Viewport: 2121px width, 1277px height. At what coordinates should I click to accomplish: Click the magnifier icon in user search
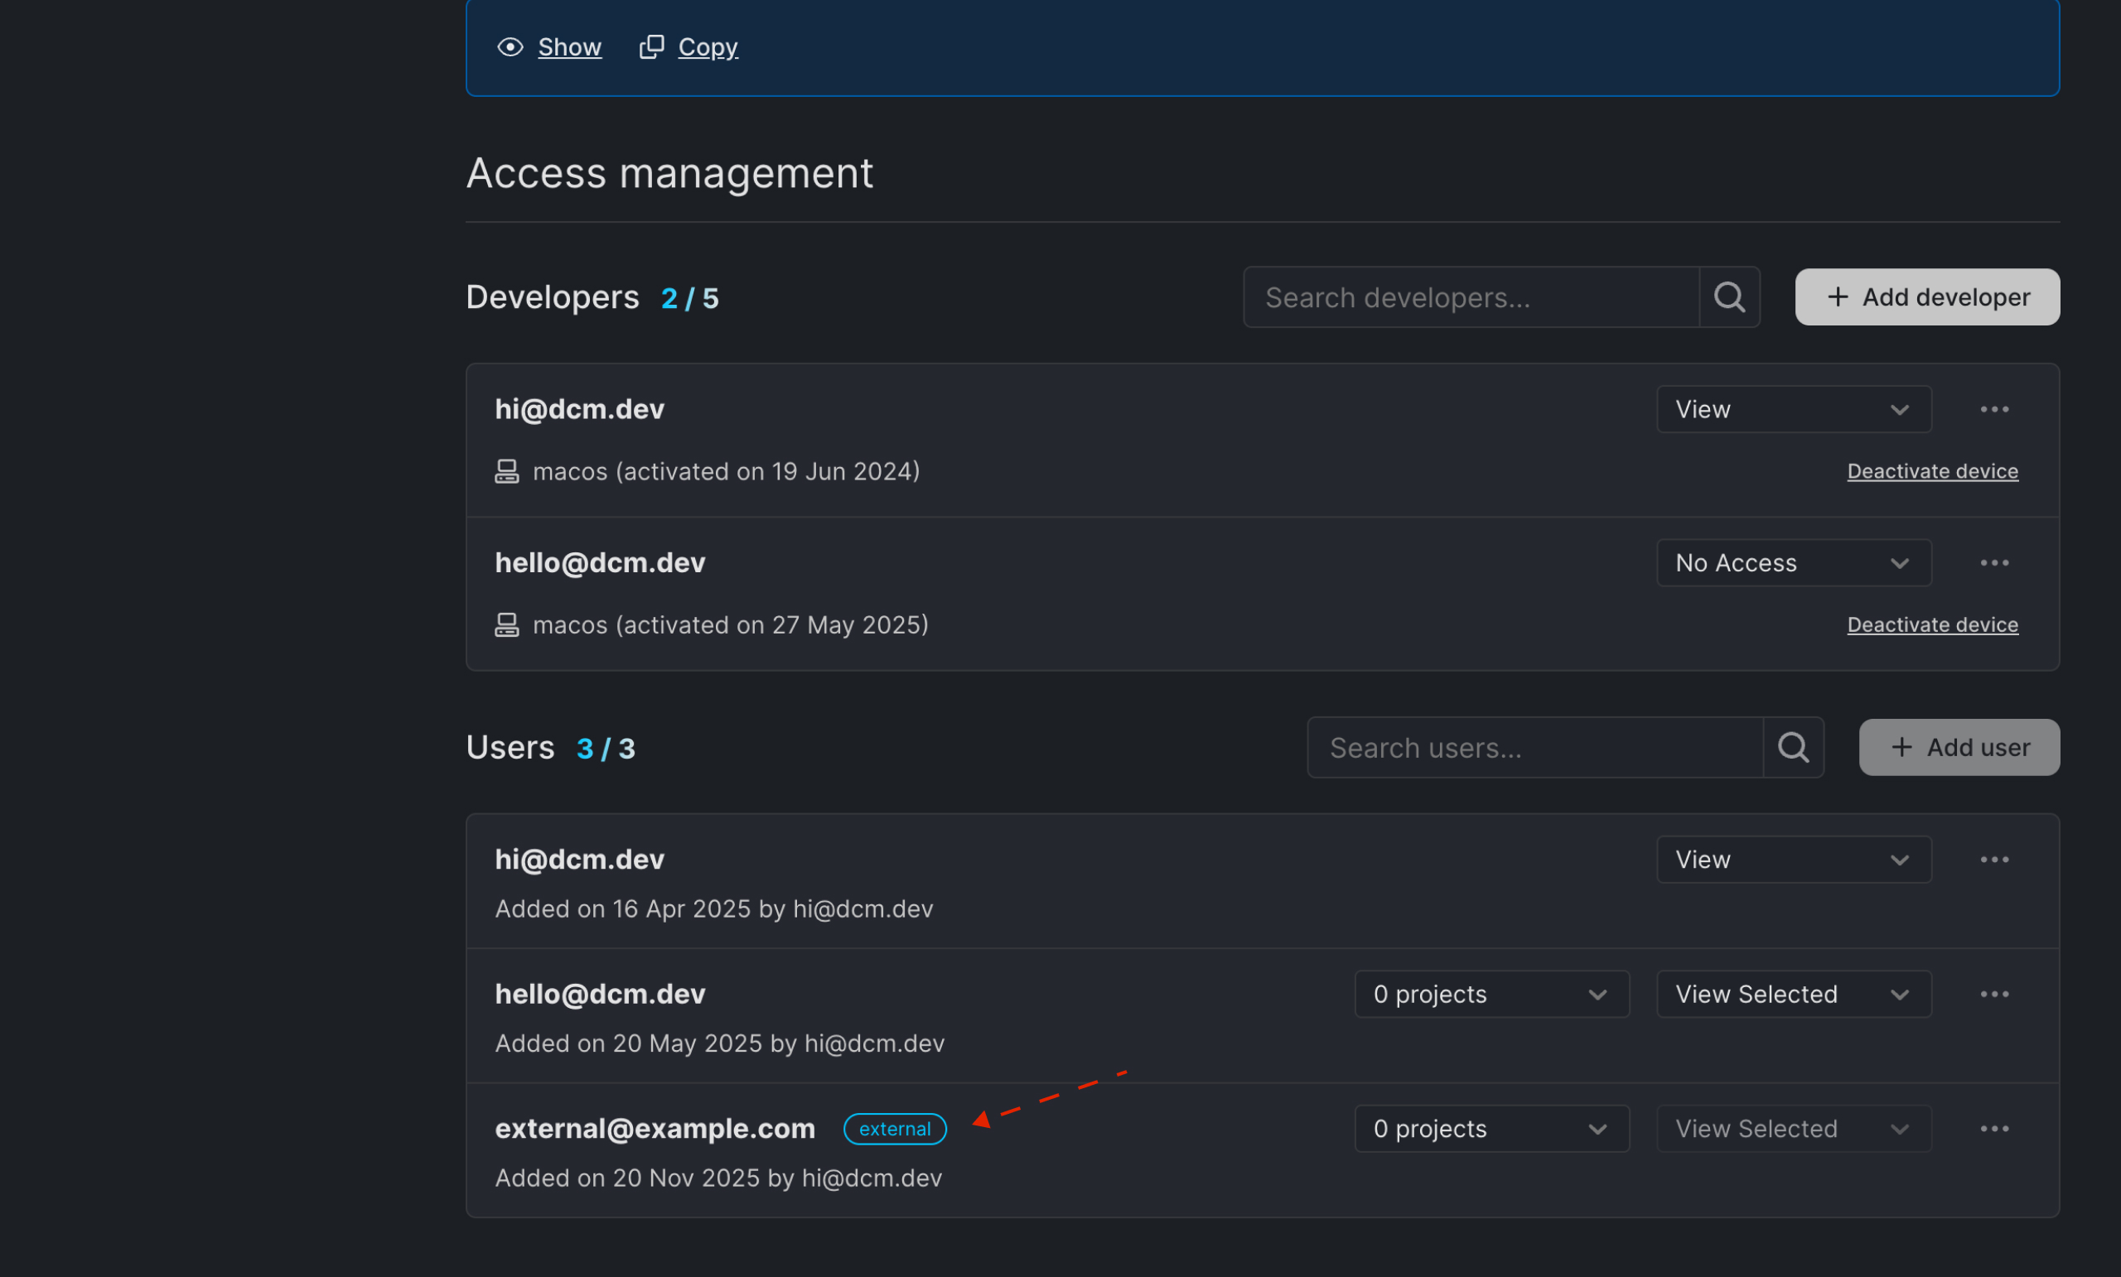pos(1794,747)
